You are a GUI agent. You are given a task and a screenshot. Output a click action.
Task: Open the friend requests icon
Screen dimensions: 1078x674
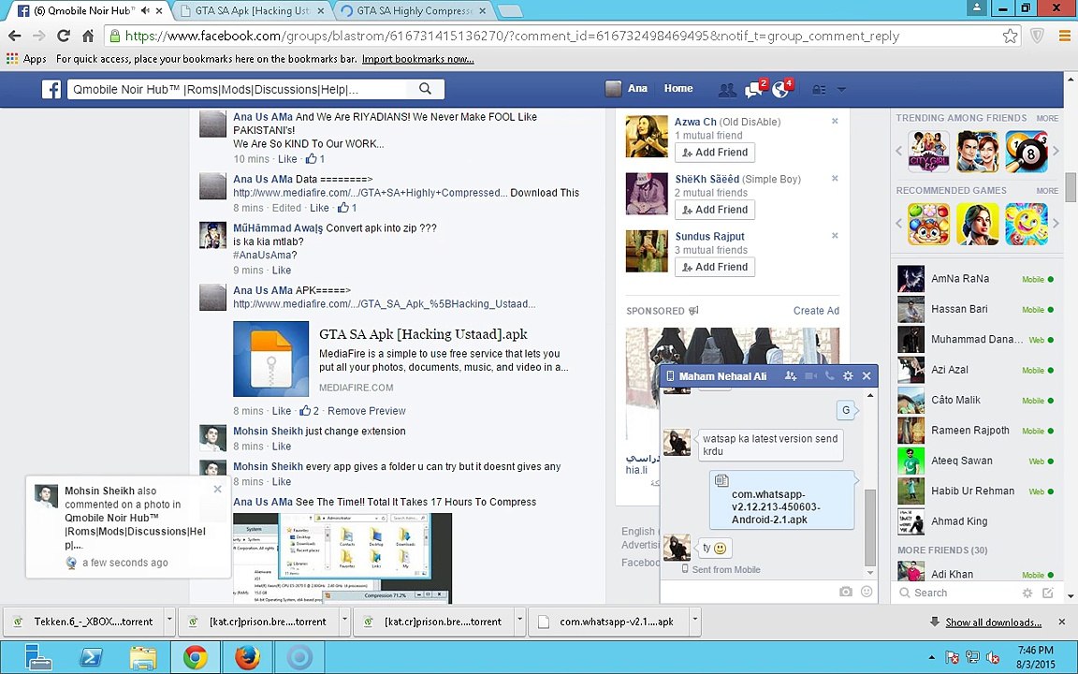(x=726, y=90)
